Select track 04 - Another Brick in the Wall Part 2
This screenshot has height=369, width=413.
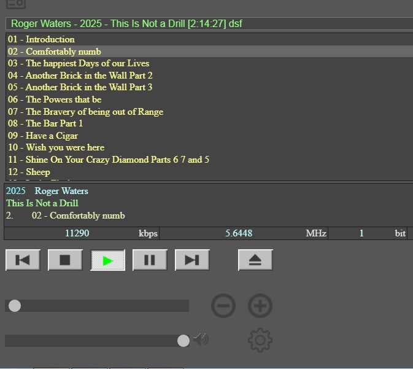click(x=80, y=76)
